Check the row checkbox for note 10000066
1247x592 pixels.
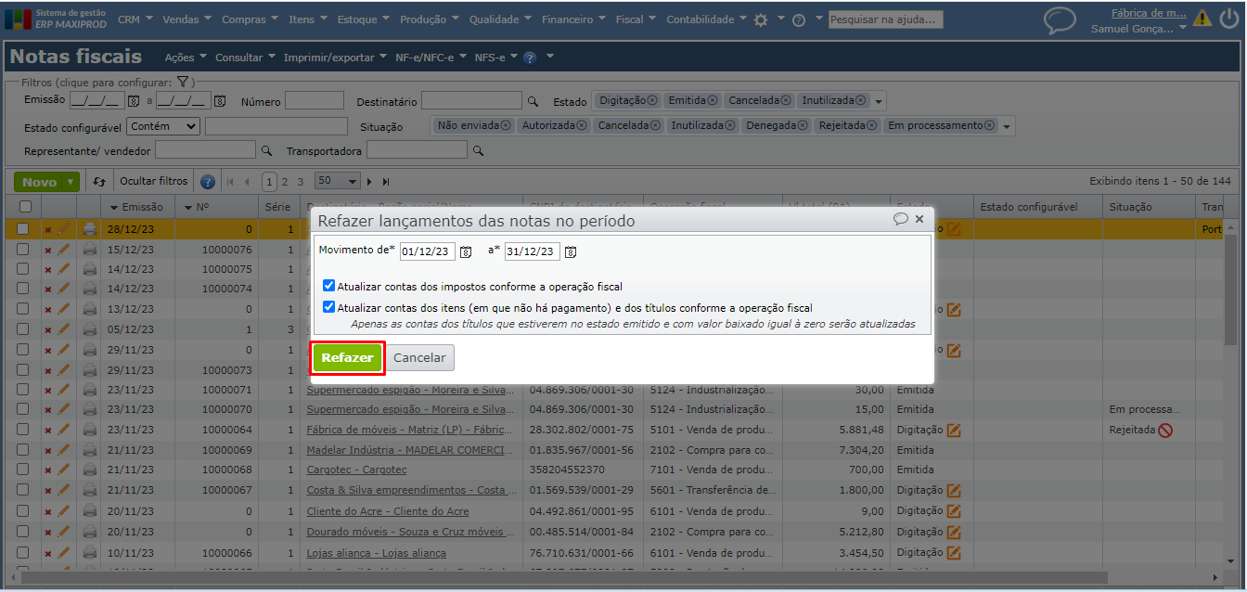[x=23, y=552]
